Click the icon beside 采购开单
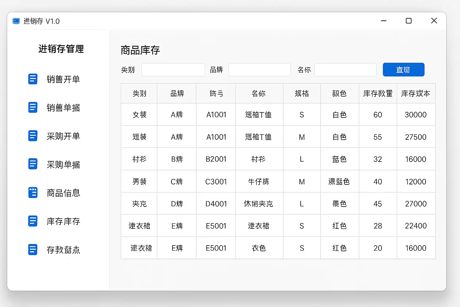The height and width of the screenshot is (307, 460). (x=33, y=136)
